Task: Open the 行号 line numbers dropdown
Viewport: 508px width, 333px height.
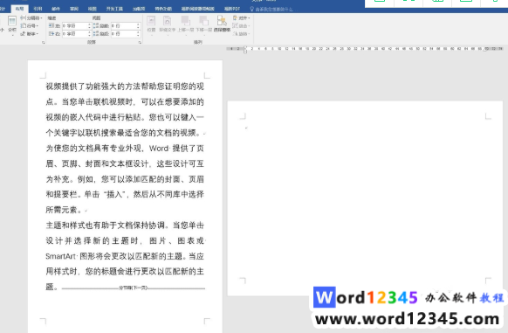Action: (30, 25)
